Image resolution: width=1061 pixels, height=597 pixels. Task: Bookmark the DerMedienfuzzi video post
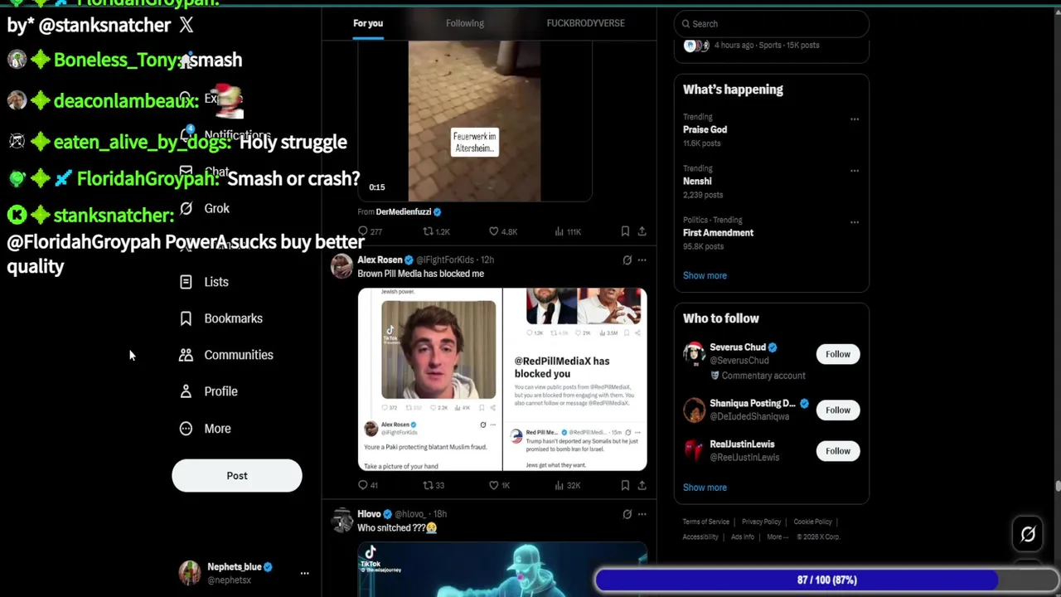click(625, 232)
